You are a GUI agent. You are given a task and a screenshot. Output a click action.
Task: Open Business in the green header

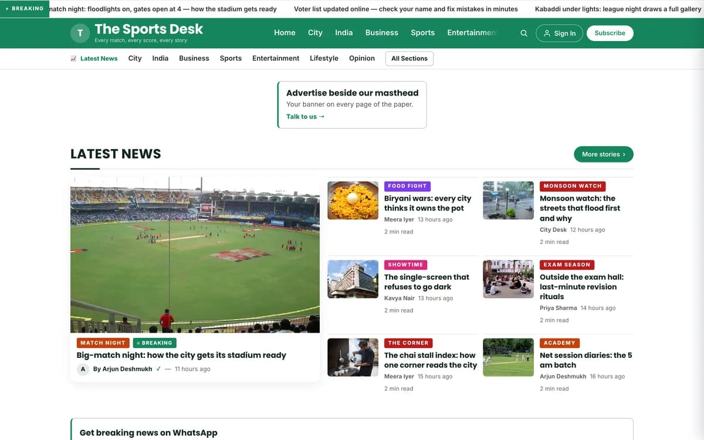click(381, 33)
